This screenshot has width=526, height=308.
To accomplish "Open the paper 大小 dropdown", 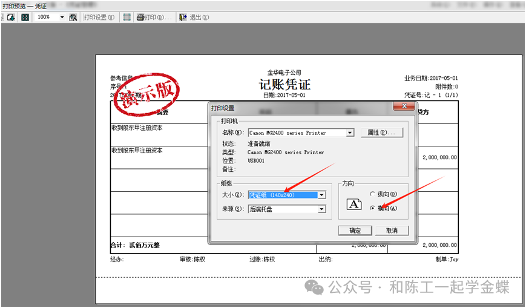I will pos(322,195).
